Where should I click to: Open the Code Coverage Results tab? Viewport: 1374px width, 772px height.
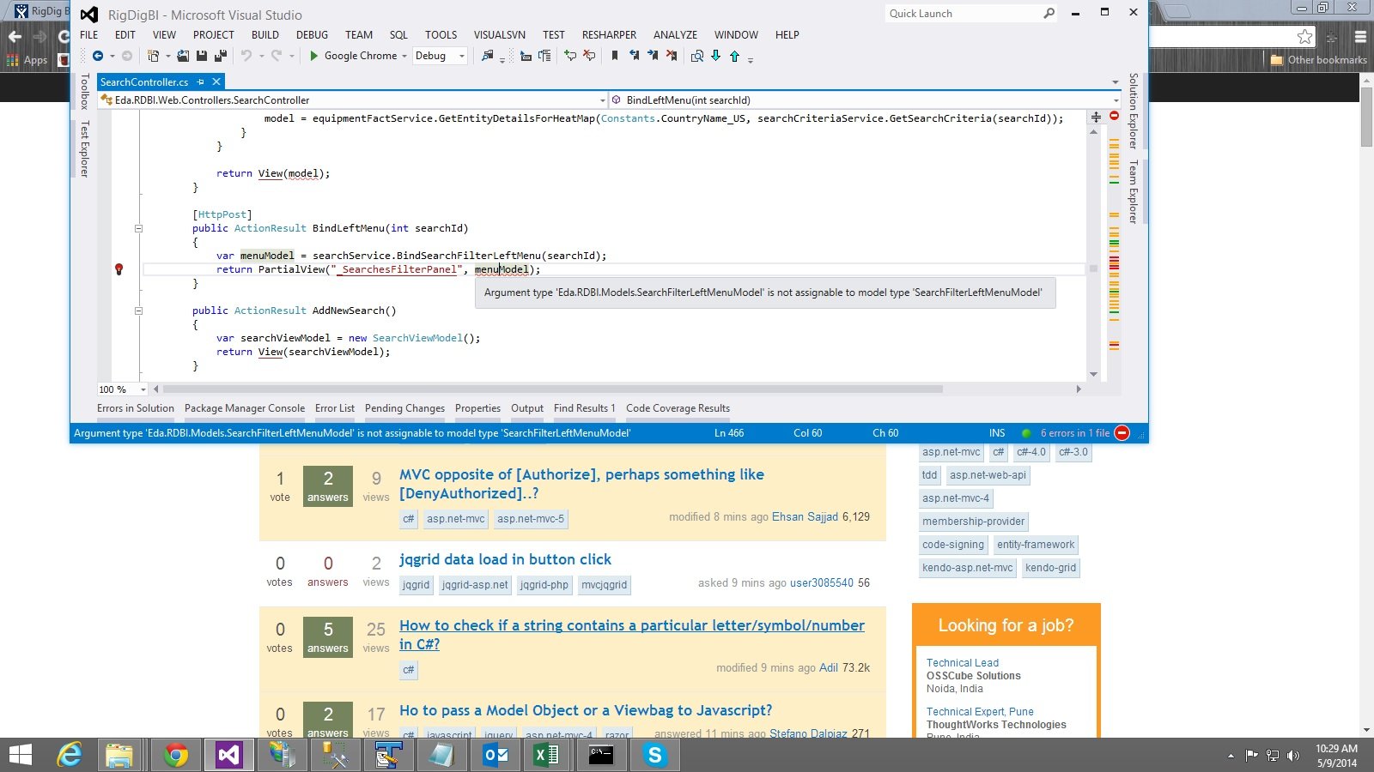pos(678,408)
